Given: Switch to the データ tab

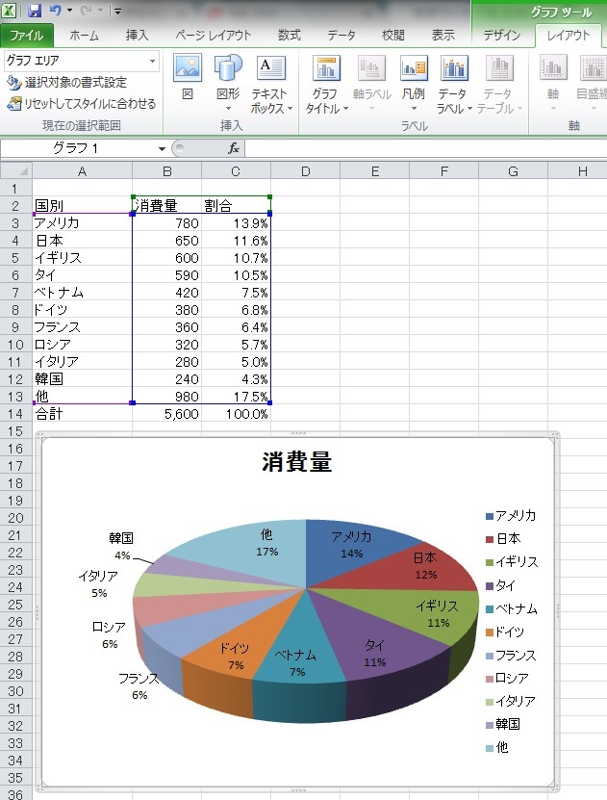Looking at the screenshot, I should [x=341, y=36].
